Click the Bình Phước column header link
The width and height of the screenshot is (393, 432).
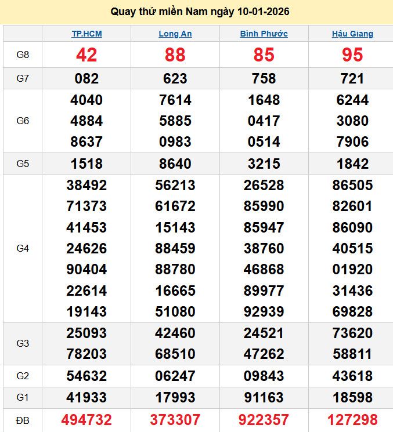(264, 34)
